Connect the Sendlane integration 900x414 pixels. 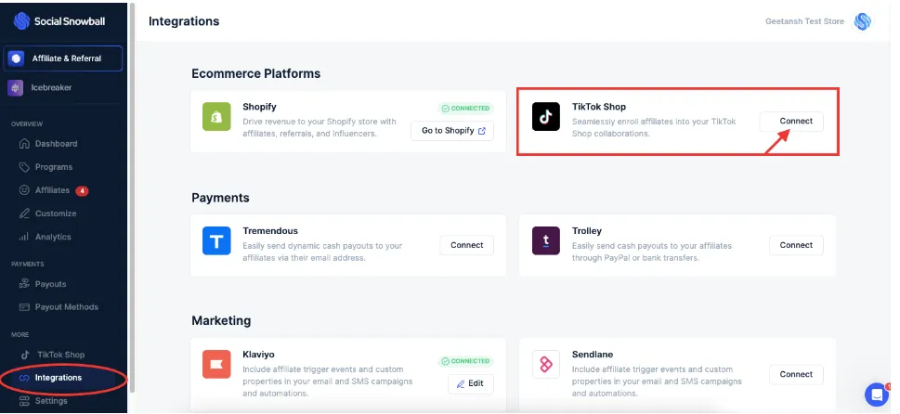coord(796,374)
